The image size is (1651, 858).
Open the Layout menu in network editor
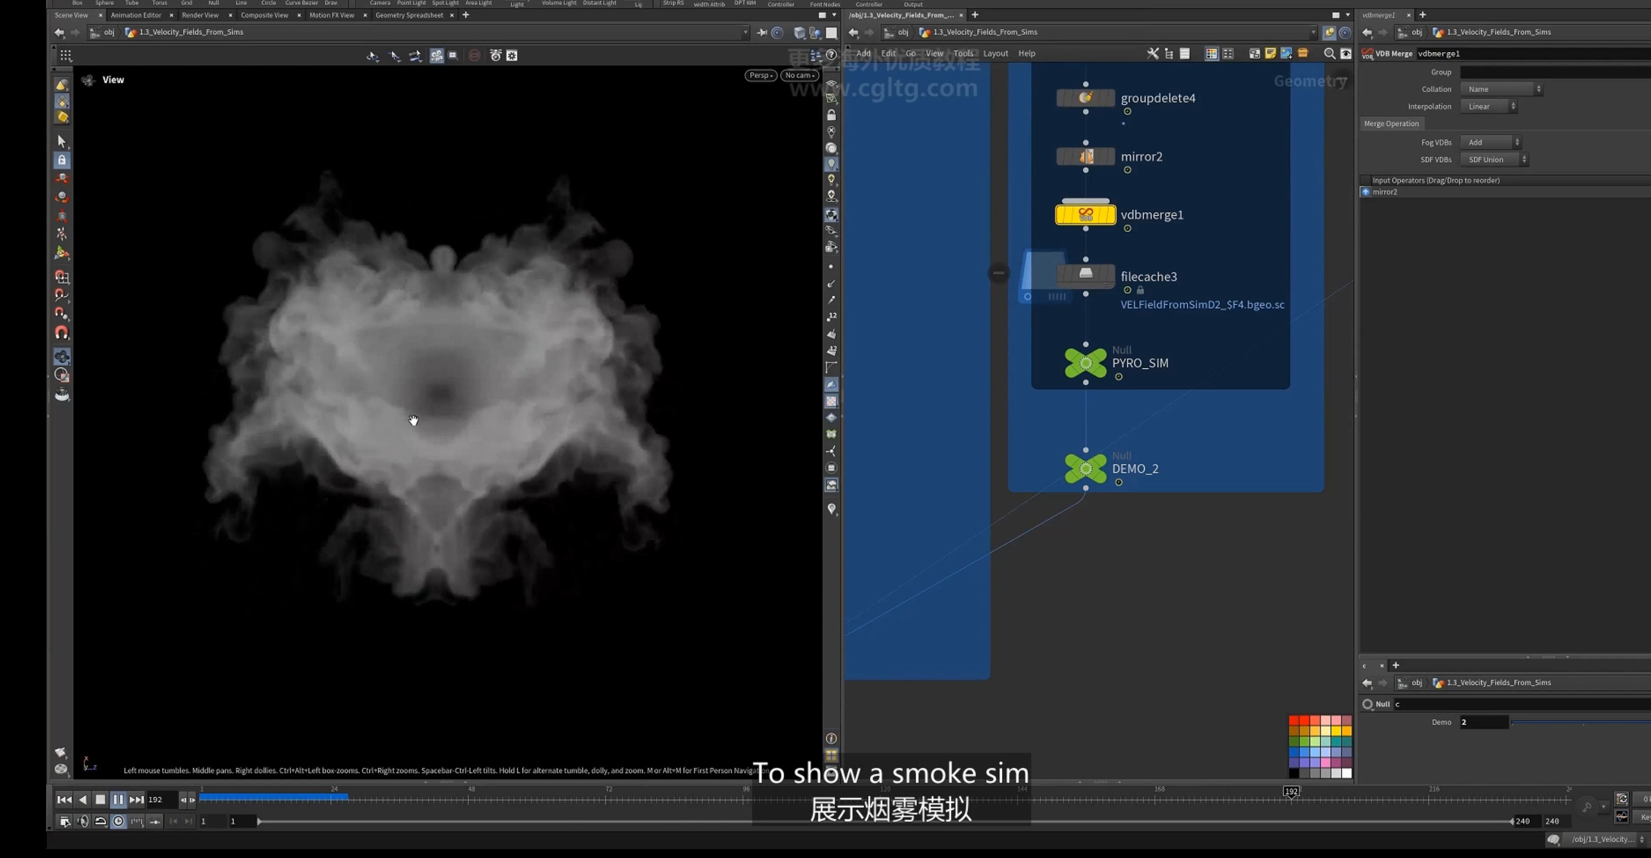(x=996, y=53)
